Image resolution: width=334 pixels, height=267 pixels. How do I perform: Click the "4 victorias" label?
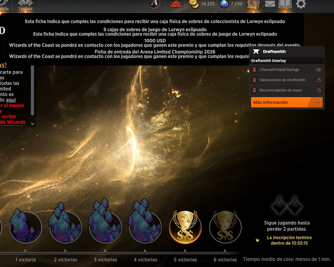tap(145, 260)
